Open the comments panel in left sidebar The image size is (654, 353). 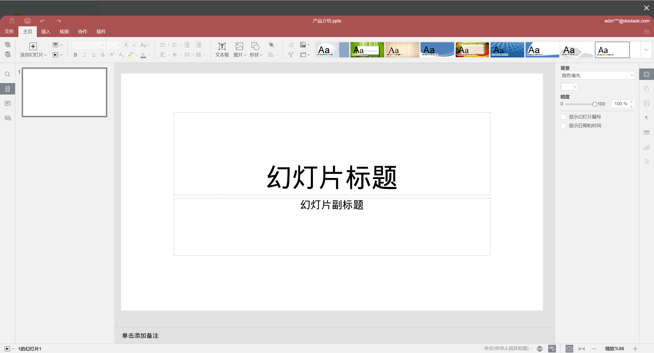tap(8, 103)
